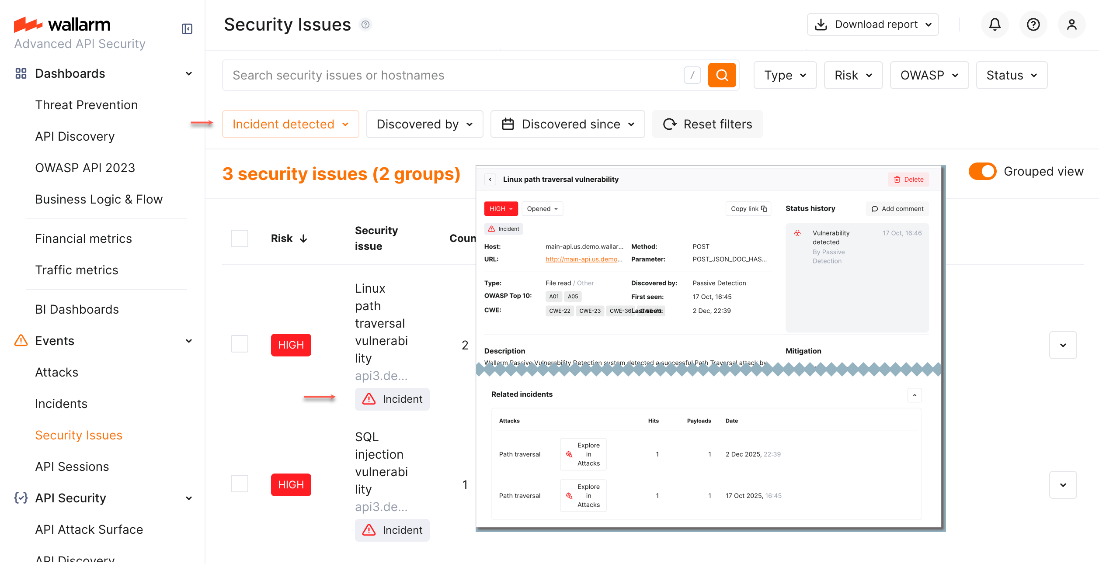Open the user profile icon
1099x567 pixels.
tap(1071, 24)
